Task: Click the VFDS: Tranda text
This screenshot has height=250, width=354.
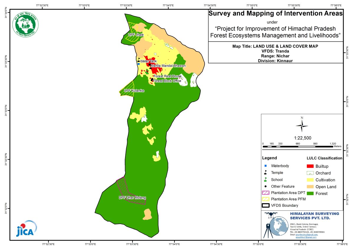Action: coord(275,51)
